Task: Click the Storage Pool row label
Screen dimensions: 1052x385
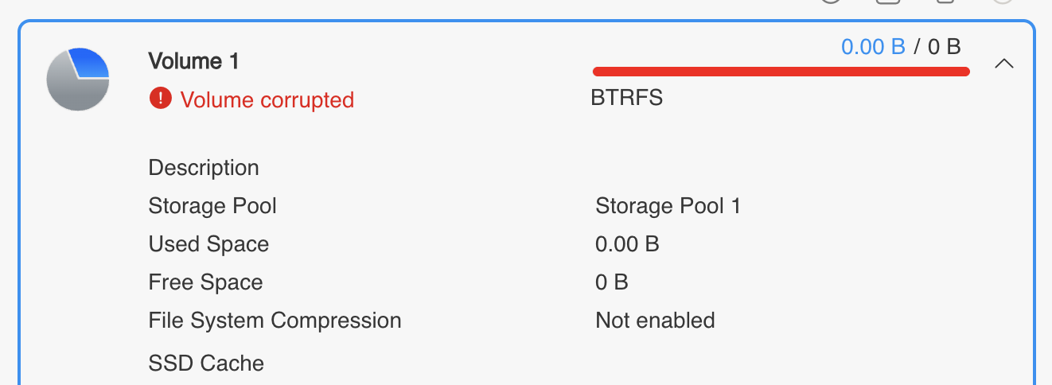Action: [x=212, y=206]
